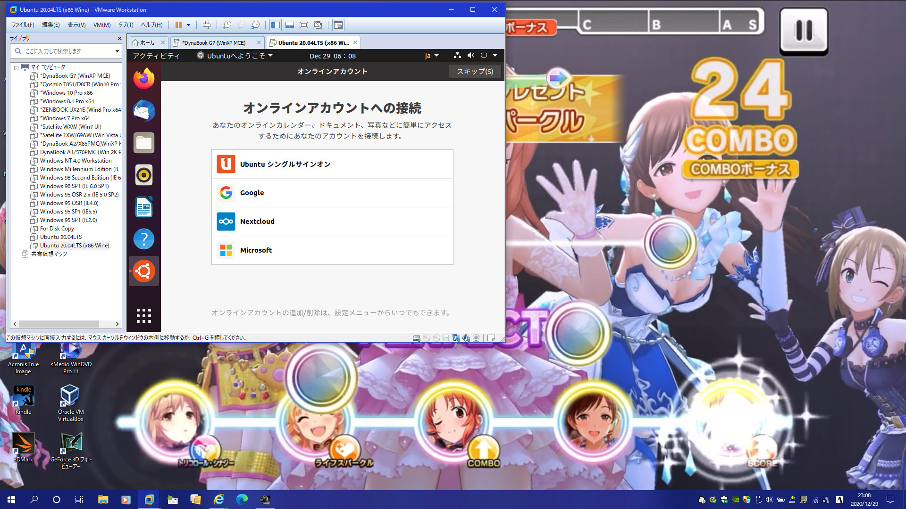Viewport: 906px width, 509px height.
Task: Select For Disk Copy in library
Action: click(57, 229)
